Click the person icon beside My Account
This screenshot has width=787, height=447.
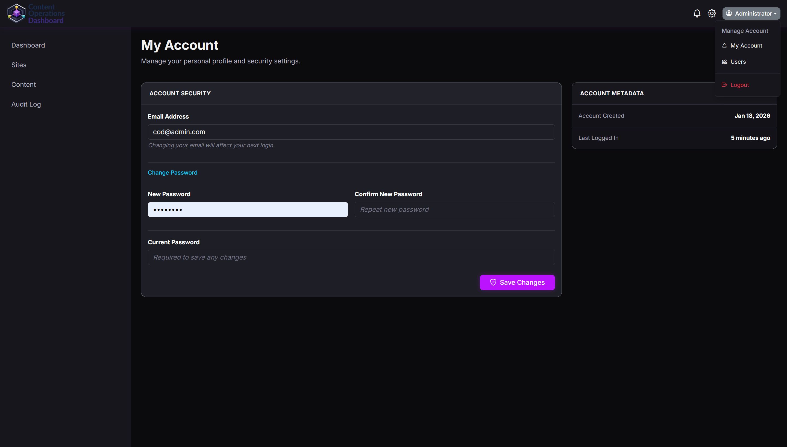(x=724, y=45)
